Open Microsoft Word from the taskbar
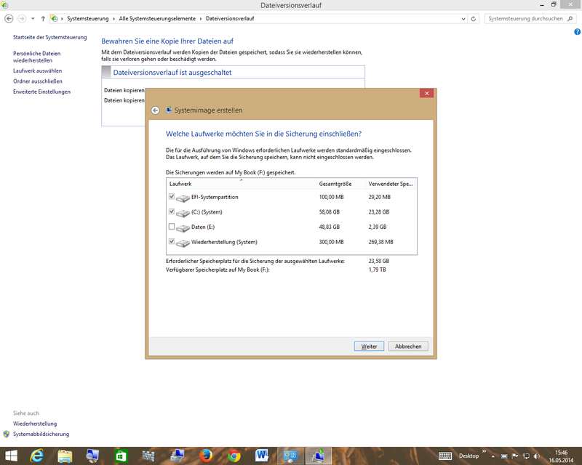 pos(262,456)
